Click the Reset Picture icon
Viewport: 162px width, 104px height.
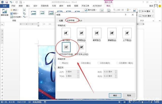coord(24,17)
